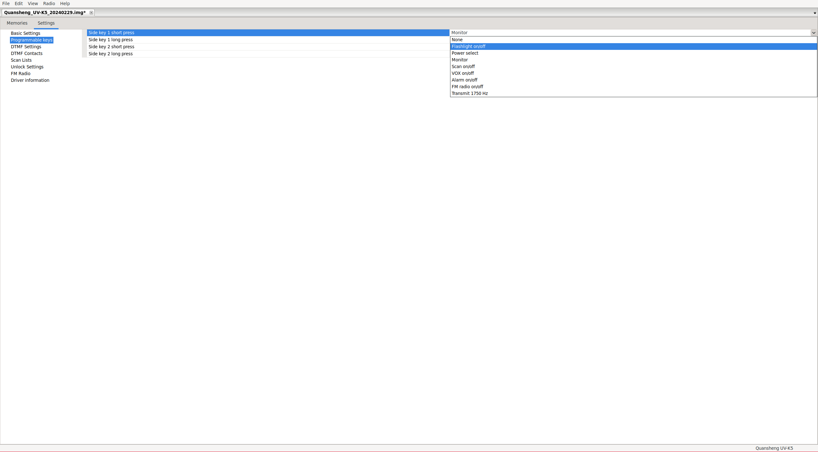Pick None in the dropdown list
This screenshot has height=452, width=818.
pos(457,40)
